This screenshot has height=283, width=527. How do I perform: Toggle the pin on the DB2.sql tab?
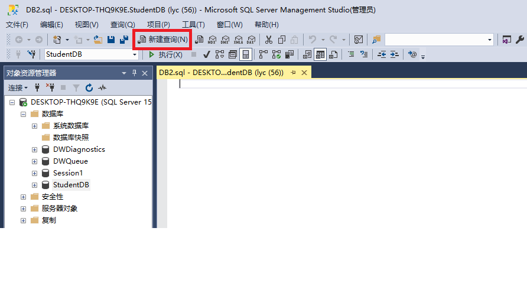pyautogui.click(x=293, y=73)
